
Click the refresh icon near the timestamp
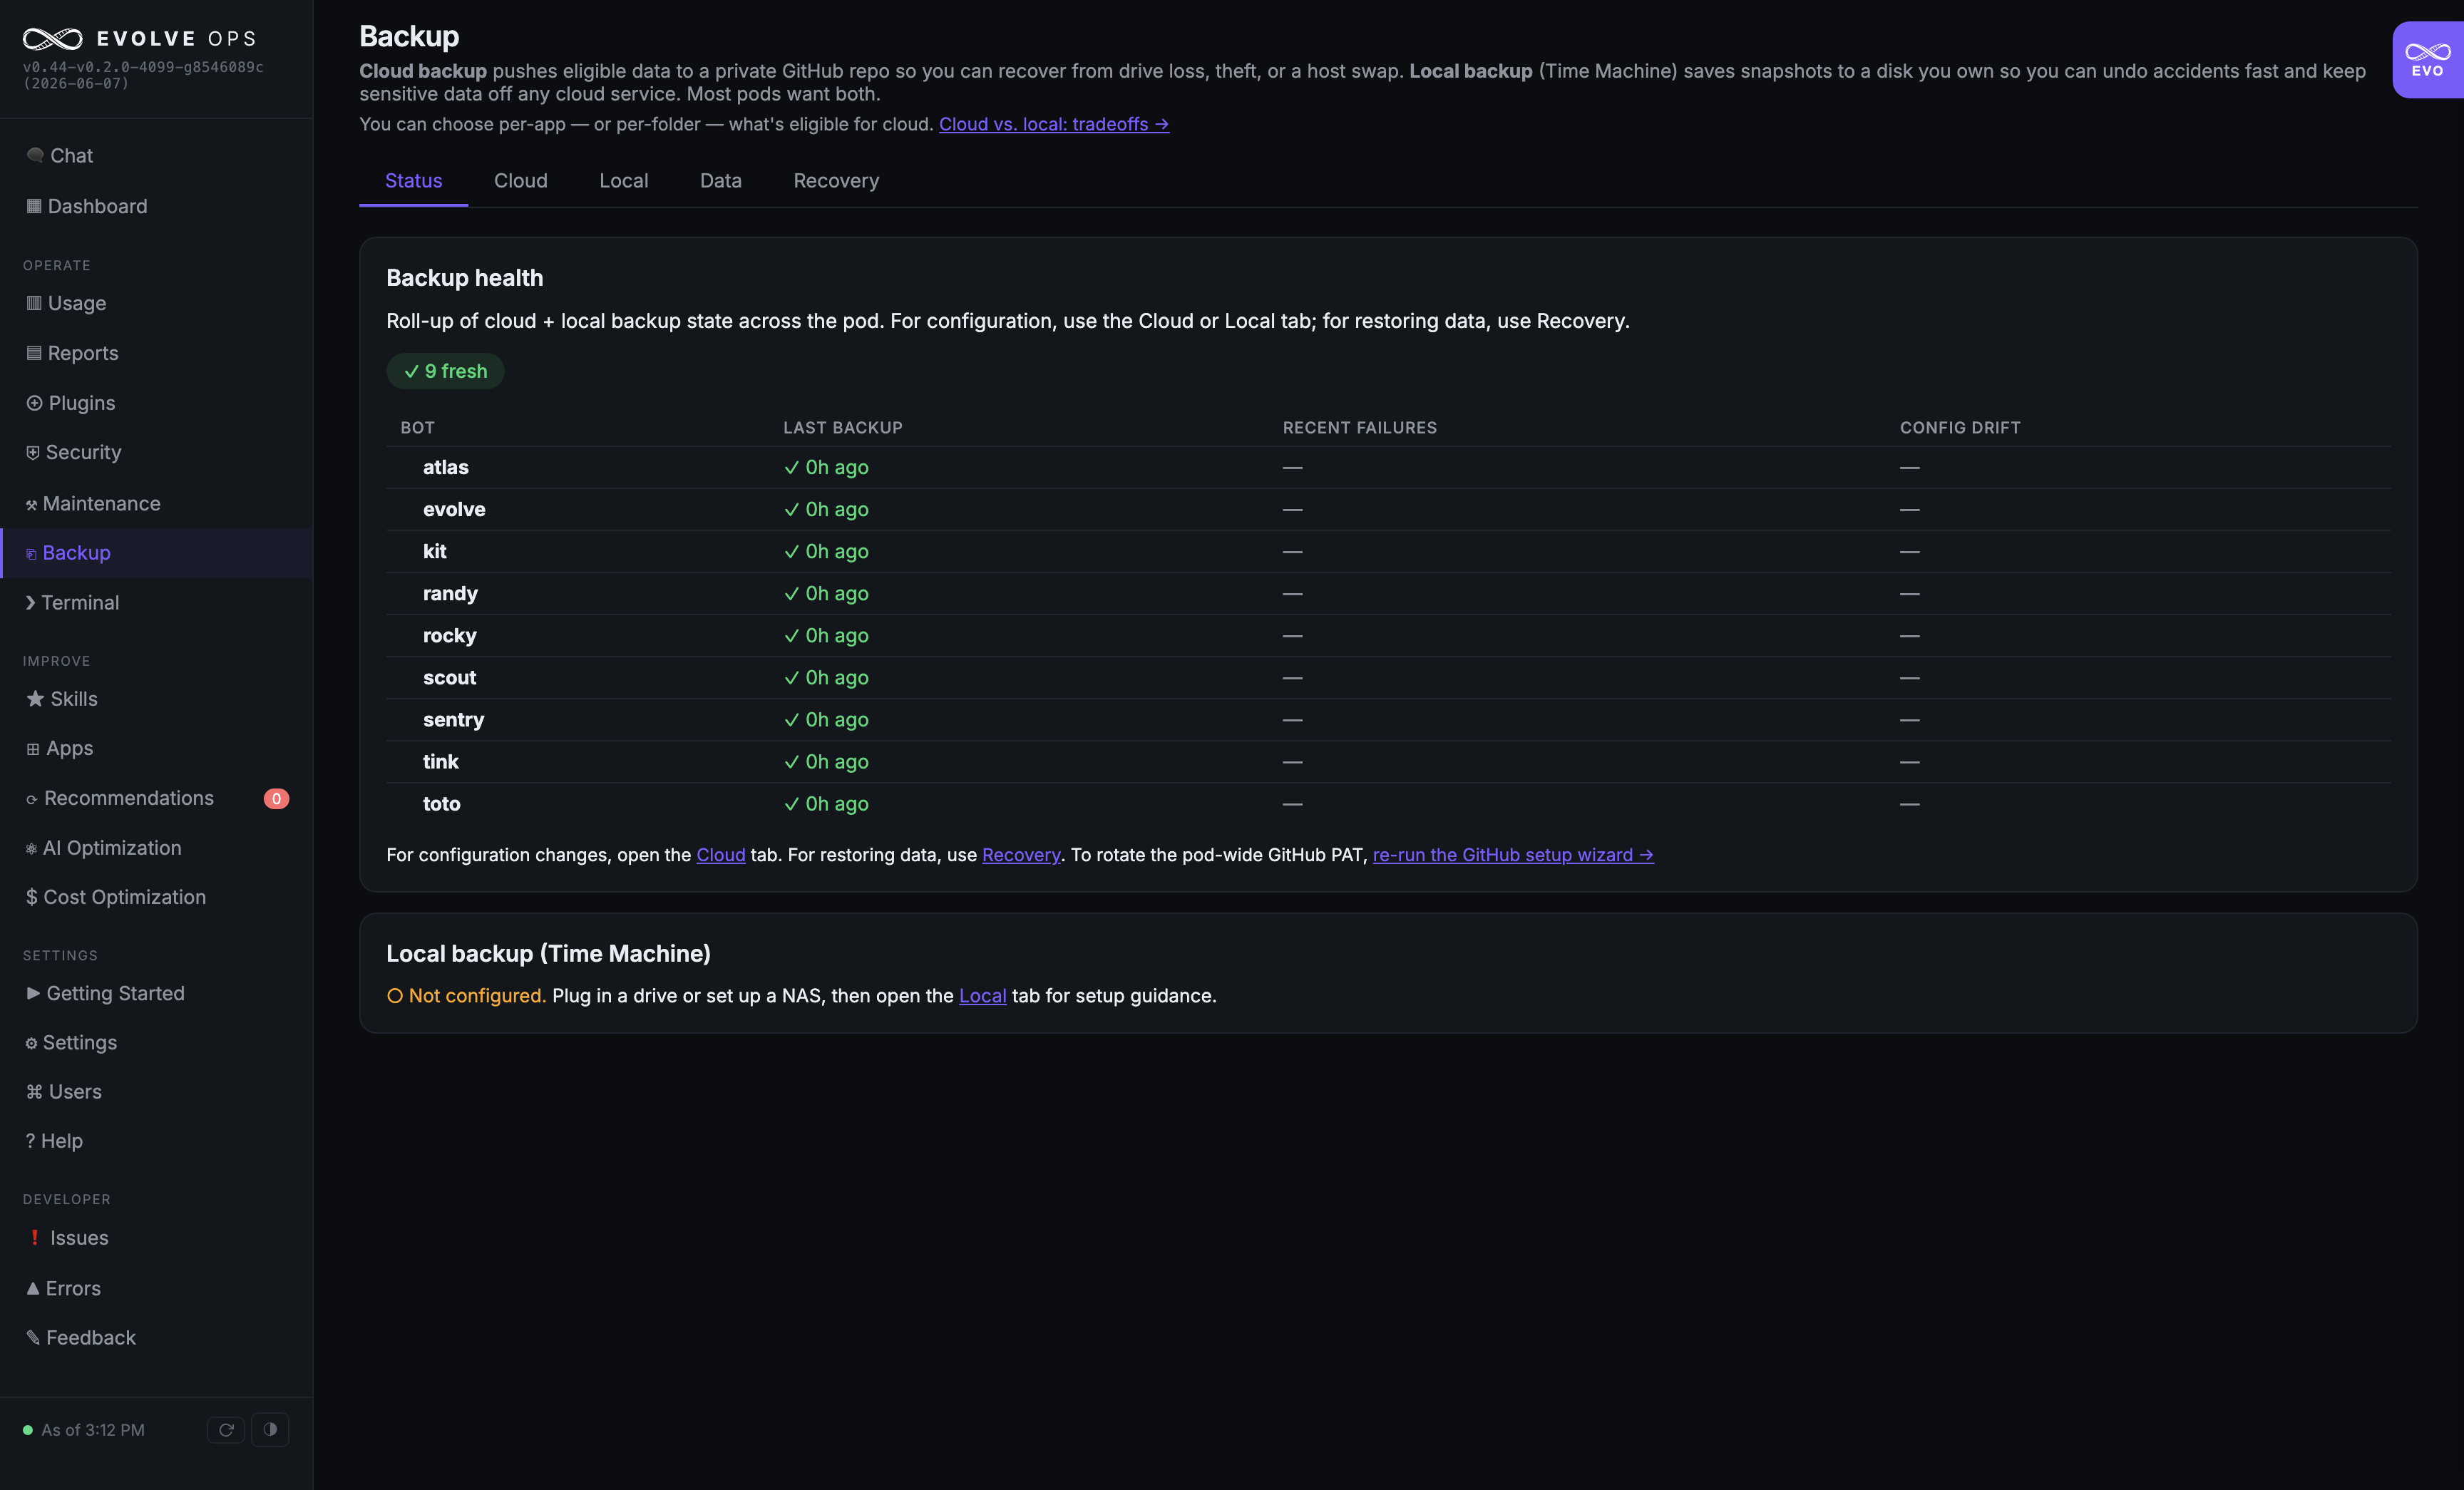point(226,1430)
